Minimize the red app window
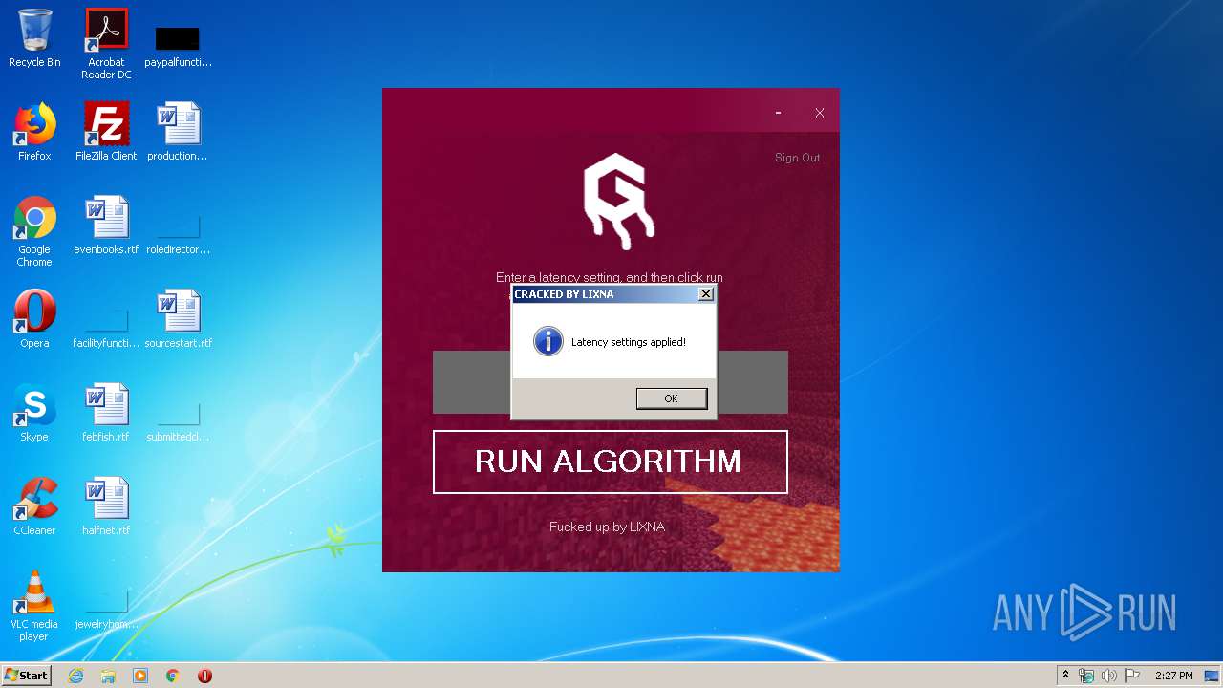1223x688 pixels. tap(778, 113)
